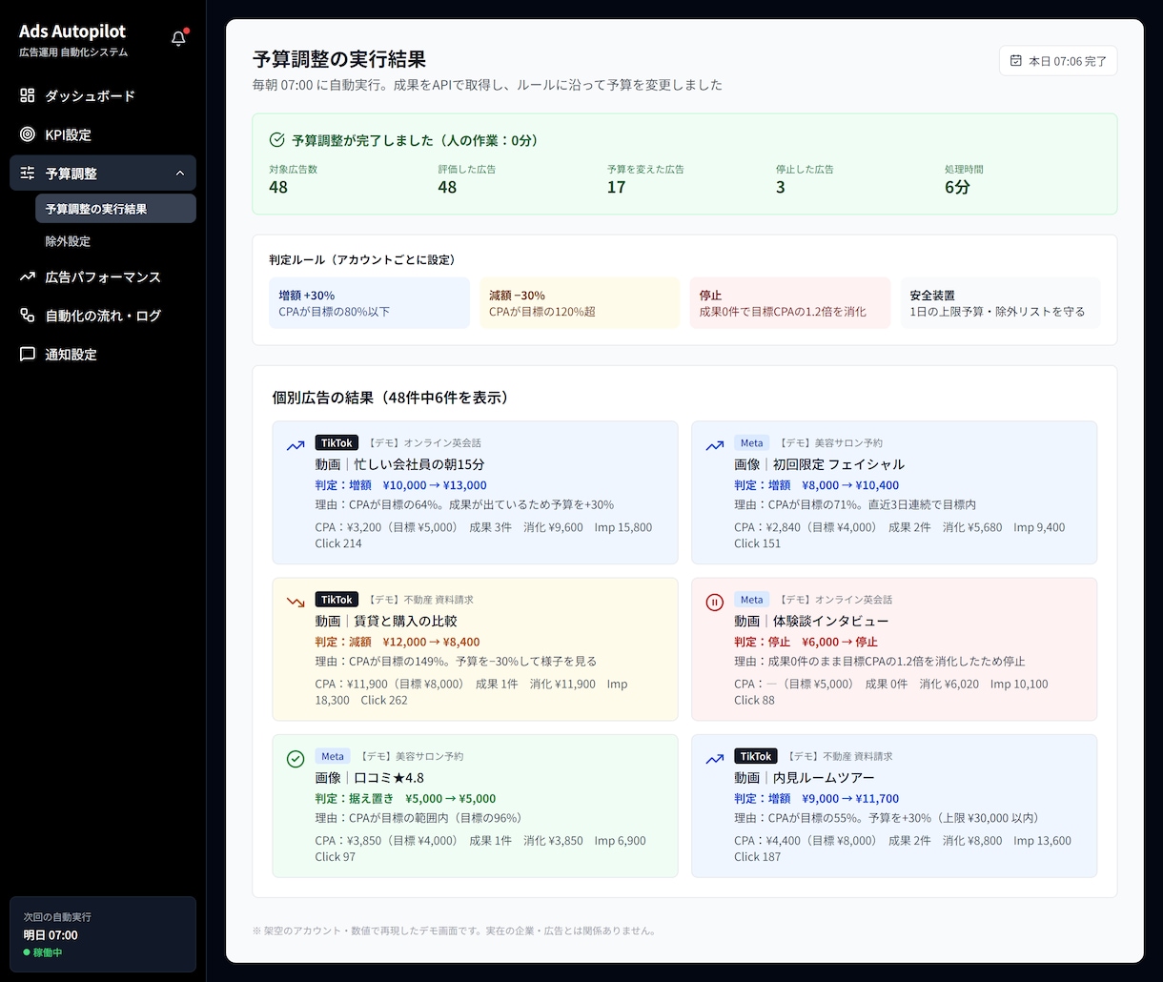Viewport: 1163px width, 982px height.
Task: Click the 増額 +30% rule card
Action: [x=369, y=303]
